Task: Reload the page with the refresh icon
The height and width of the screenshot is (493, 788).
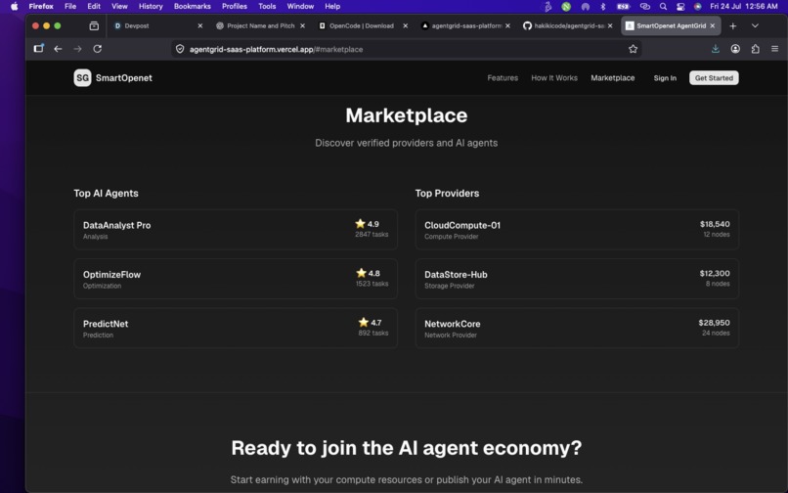Action: tap(98, 49)
